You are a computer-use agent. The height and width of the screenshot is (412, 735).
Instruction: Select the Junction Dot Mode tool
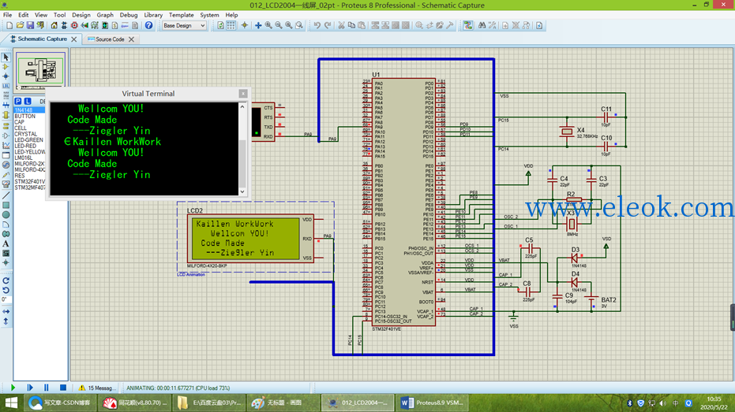pyautogui.click(x=6, y=76)
